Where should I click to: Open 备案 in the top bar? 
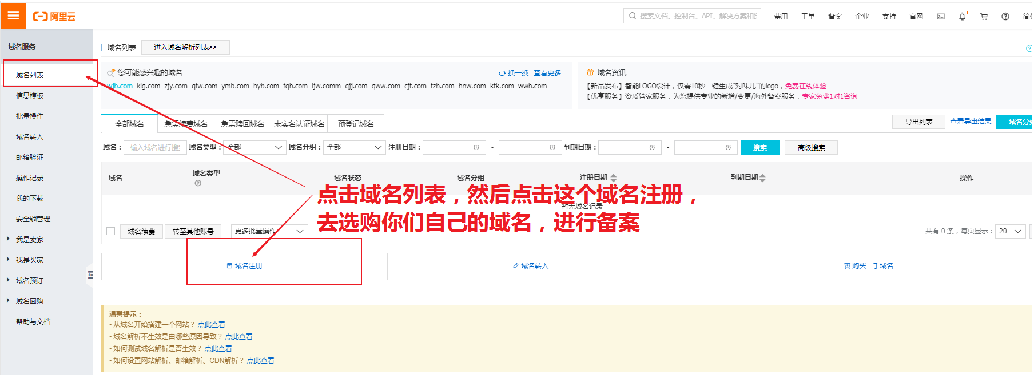click(835, 17)
